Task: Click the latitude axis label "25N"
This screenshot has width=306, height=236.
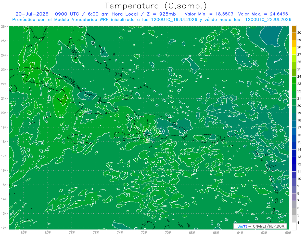Action: 4,41
